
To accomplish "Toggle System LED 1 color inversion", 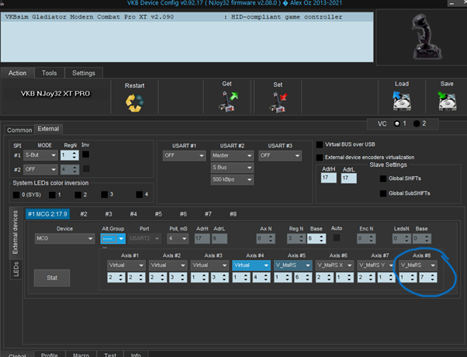I will 52,195.
